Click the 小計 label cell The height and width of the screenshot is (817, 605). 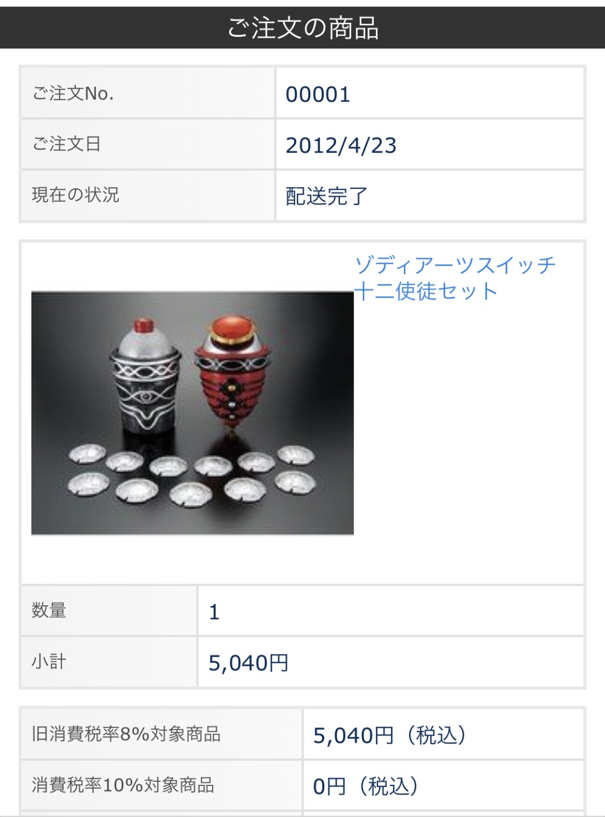109,662
